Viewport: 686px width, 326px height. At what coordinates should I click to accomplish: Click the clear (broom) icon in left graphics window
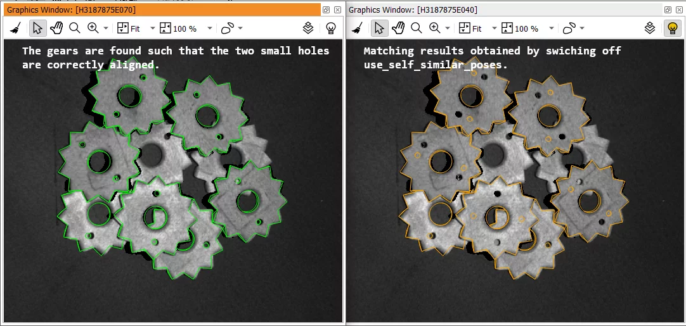coord(15,28)
